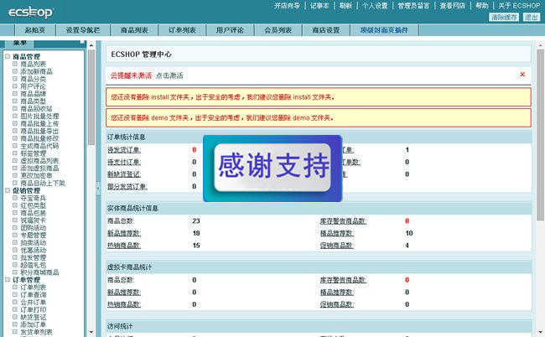
Task: Select 积分商城商品 in sidebar tree
Action: [39, 272]
